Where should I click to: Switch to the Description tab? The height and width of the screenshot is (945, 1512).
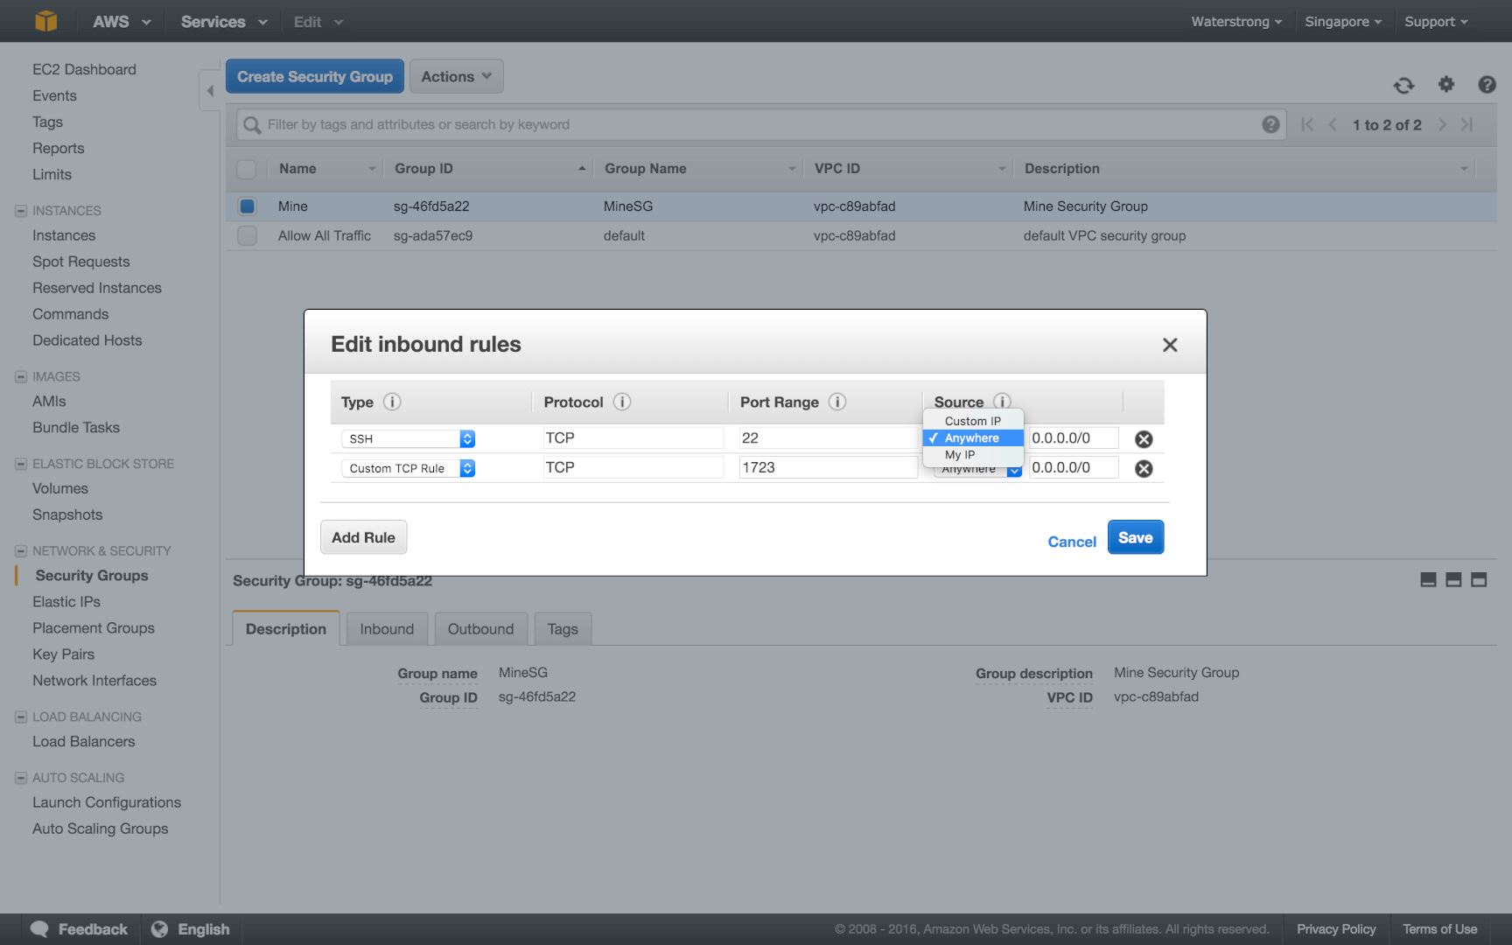click(x=286, y=629)
